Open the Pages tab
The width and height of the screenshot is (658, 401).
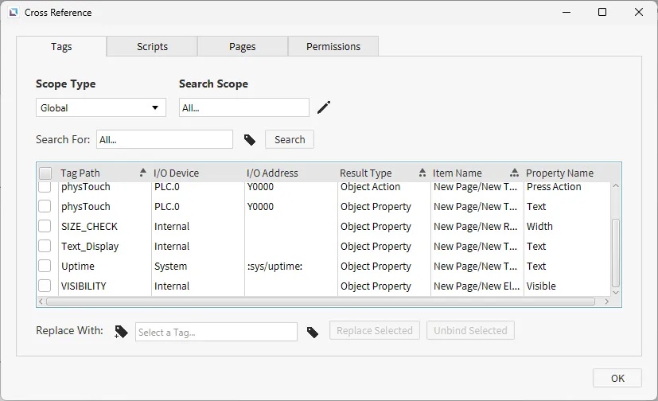click(243, 47)
